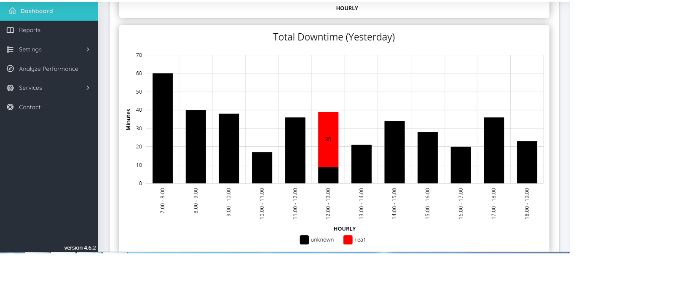Click the Minutes y-axis title
Viewport: 675px width, 301px height.
tap(129, 120)
